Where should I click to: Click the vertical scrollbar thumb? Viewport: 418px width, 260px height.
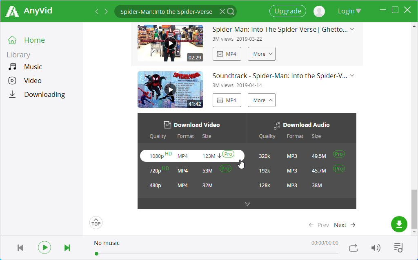point(414,209)
